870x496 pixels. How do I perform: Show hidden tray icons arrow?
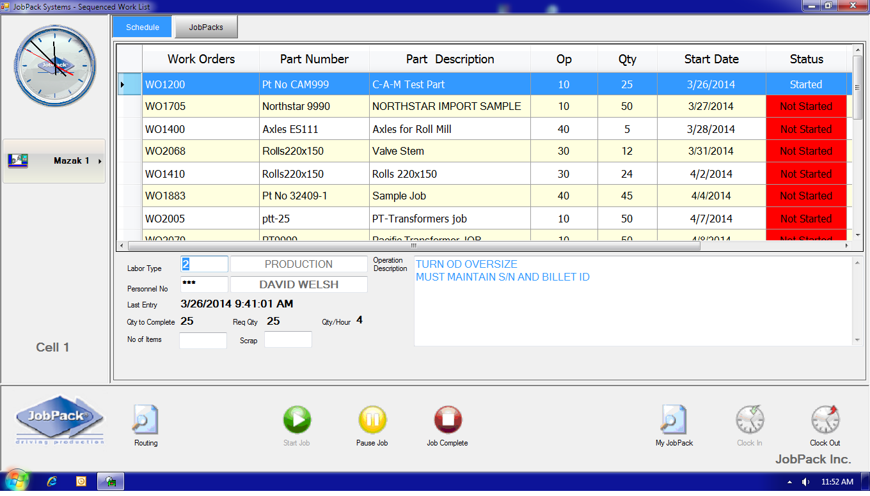[x=789, y=481]
